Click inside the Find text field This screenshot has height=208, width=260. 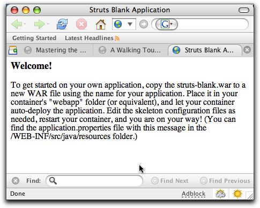(94, 181)
